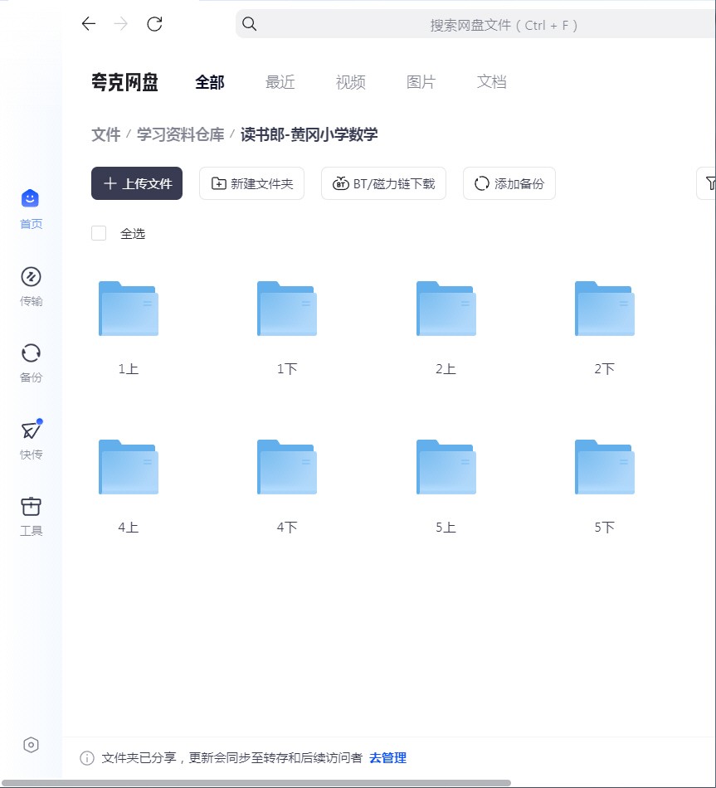Click the 1上 folder name label
The image size is (716, 788).
(x=129, y=369)
